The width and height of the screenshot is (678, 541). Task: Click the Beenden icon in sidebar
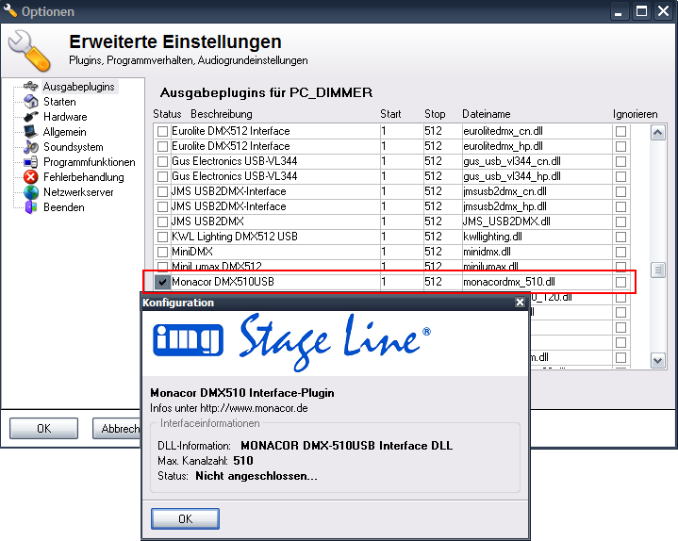coord(30,207)
